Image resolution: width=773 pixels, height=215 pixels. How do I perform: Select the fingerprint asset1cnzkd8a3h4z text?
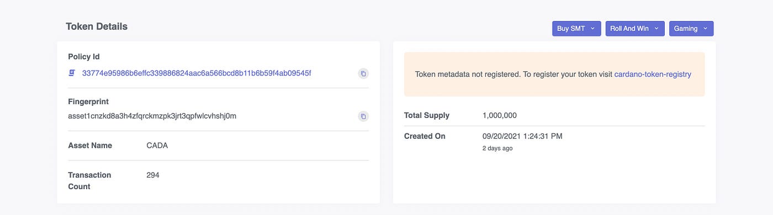pyautogui.click(x=152, y=116)
